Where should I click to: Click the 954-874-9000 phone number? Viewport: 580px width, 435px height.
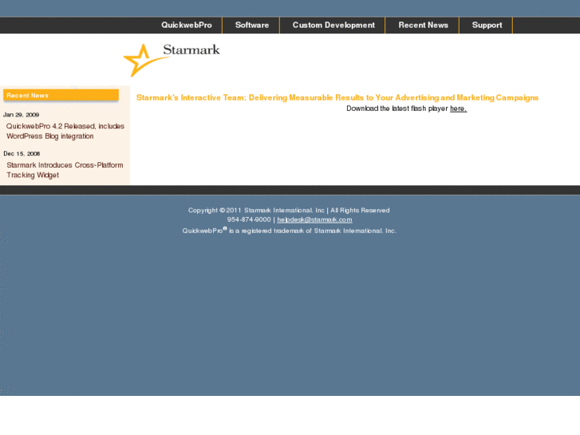[249, 219]
